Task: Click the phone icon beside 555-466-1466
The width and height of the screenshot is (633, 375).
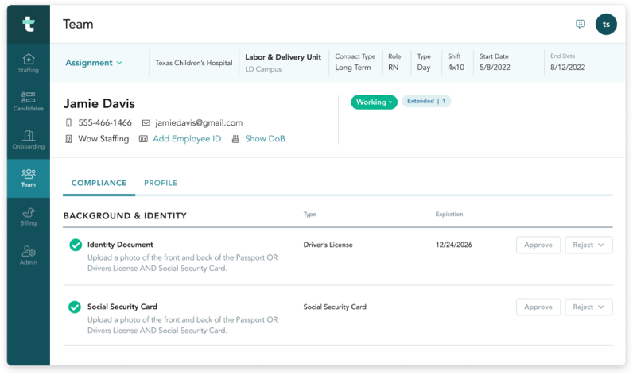Action: click(x=68, y=122)
